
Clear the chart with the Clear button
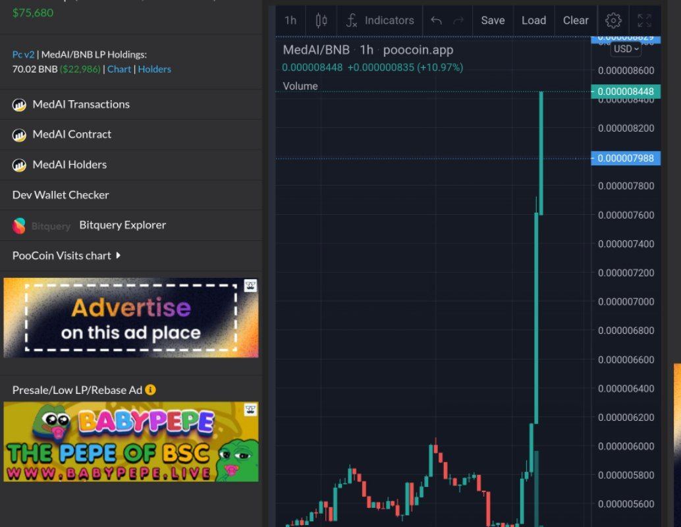pos(575,20)
